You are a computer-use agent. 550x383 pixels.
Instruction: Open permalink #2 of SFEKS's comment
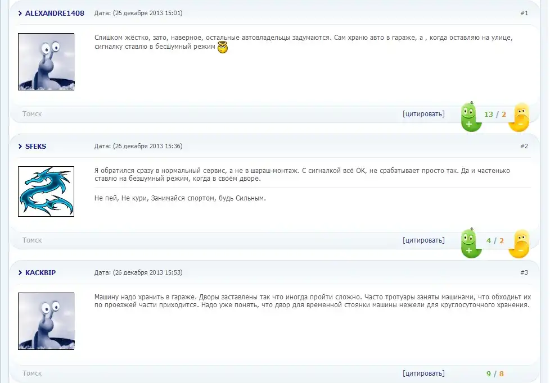524,146
